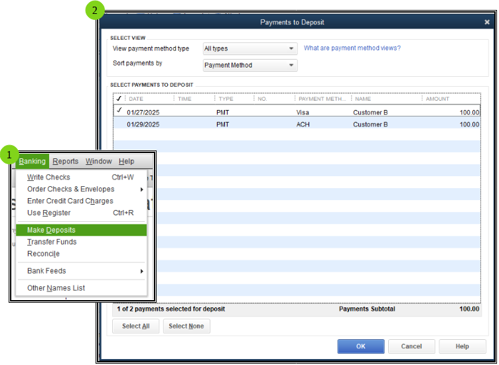Sort by the NO. column header
The width and height of the screenshot is (499, 365).
(x=262, y=99)
